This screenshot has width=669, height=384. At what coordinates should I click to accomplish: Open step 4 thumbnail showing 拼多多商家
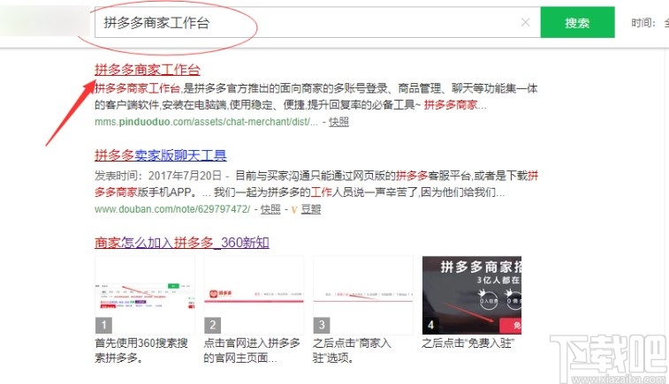(472, 295)
